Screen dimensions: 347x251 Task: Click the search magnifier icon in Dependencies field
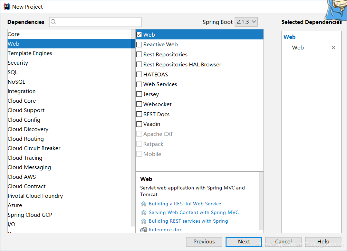click(x=53, y=22)
